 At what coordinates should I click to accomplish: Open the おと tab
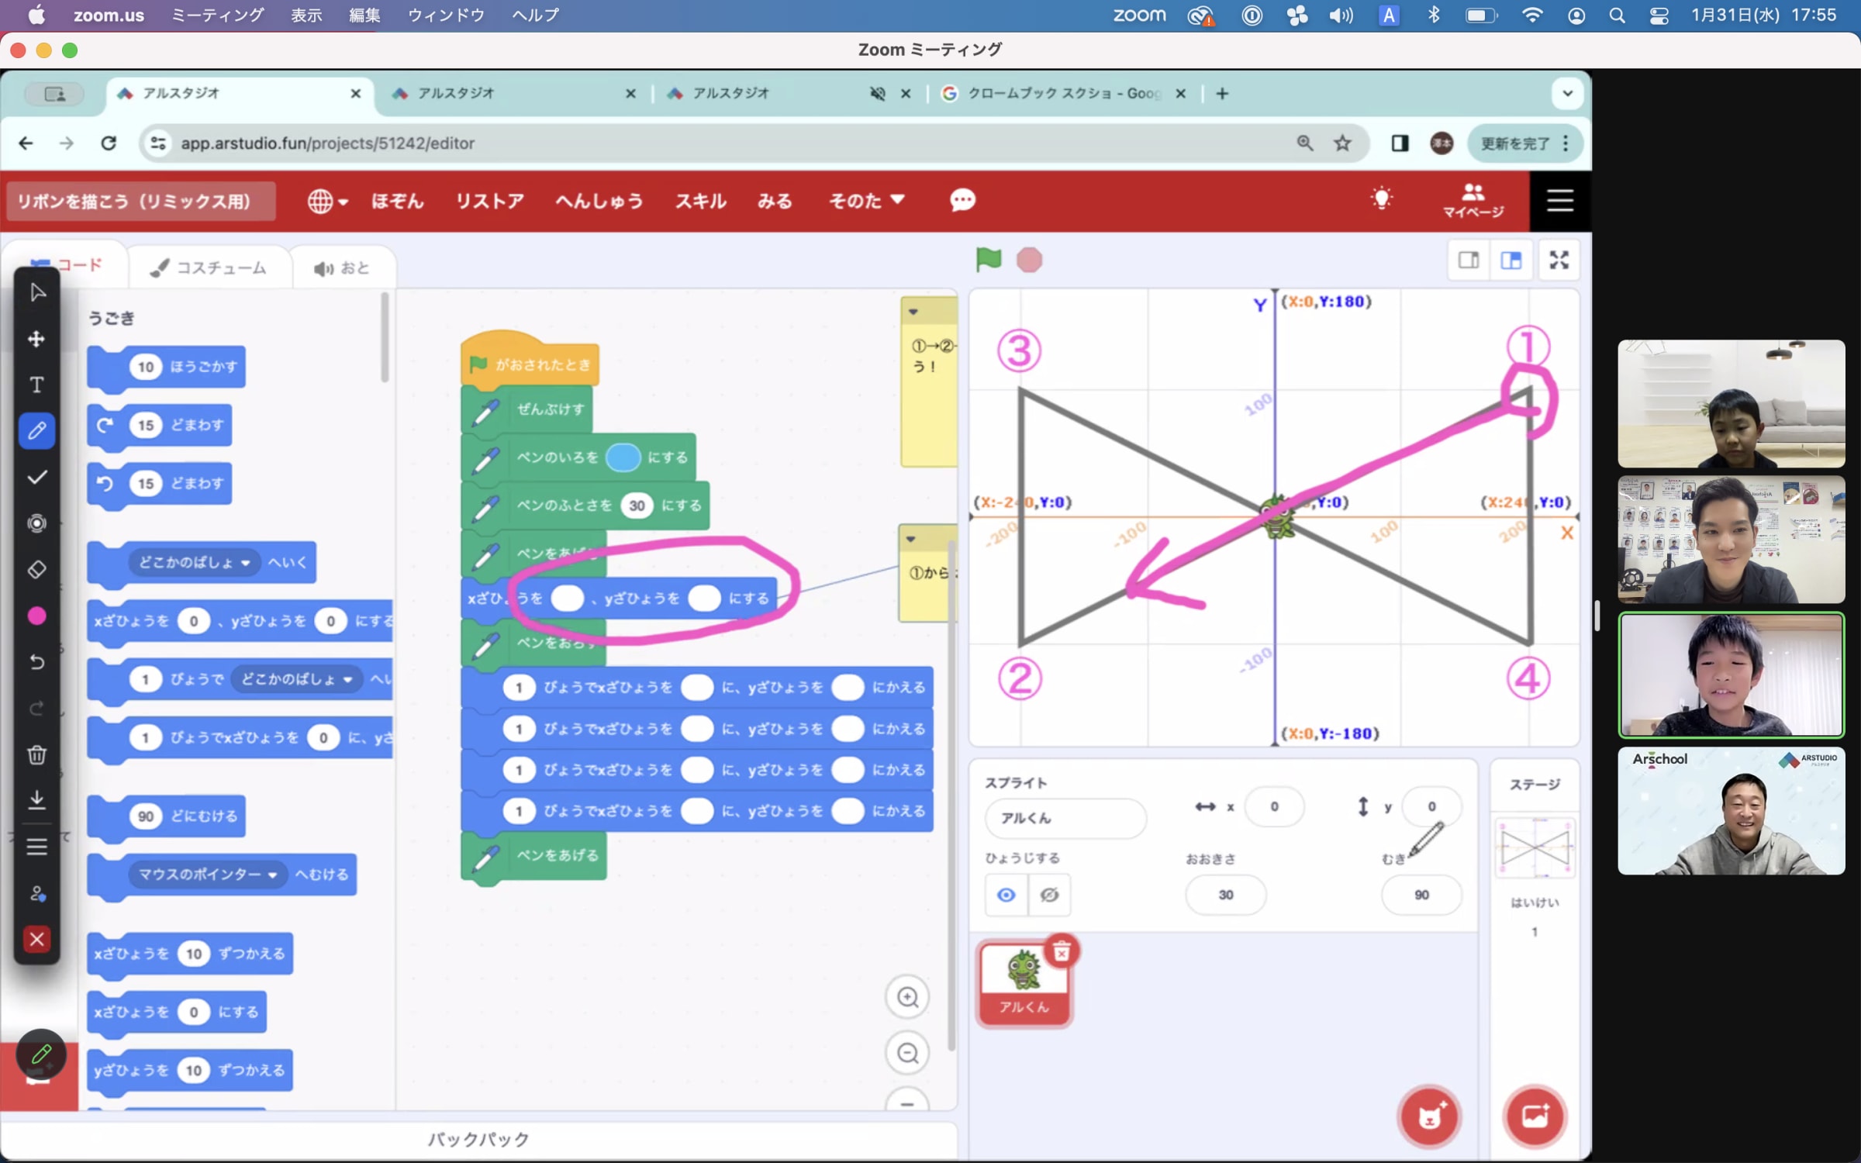point(342,268)
